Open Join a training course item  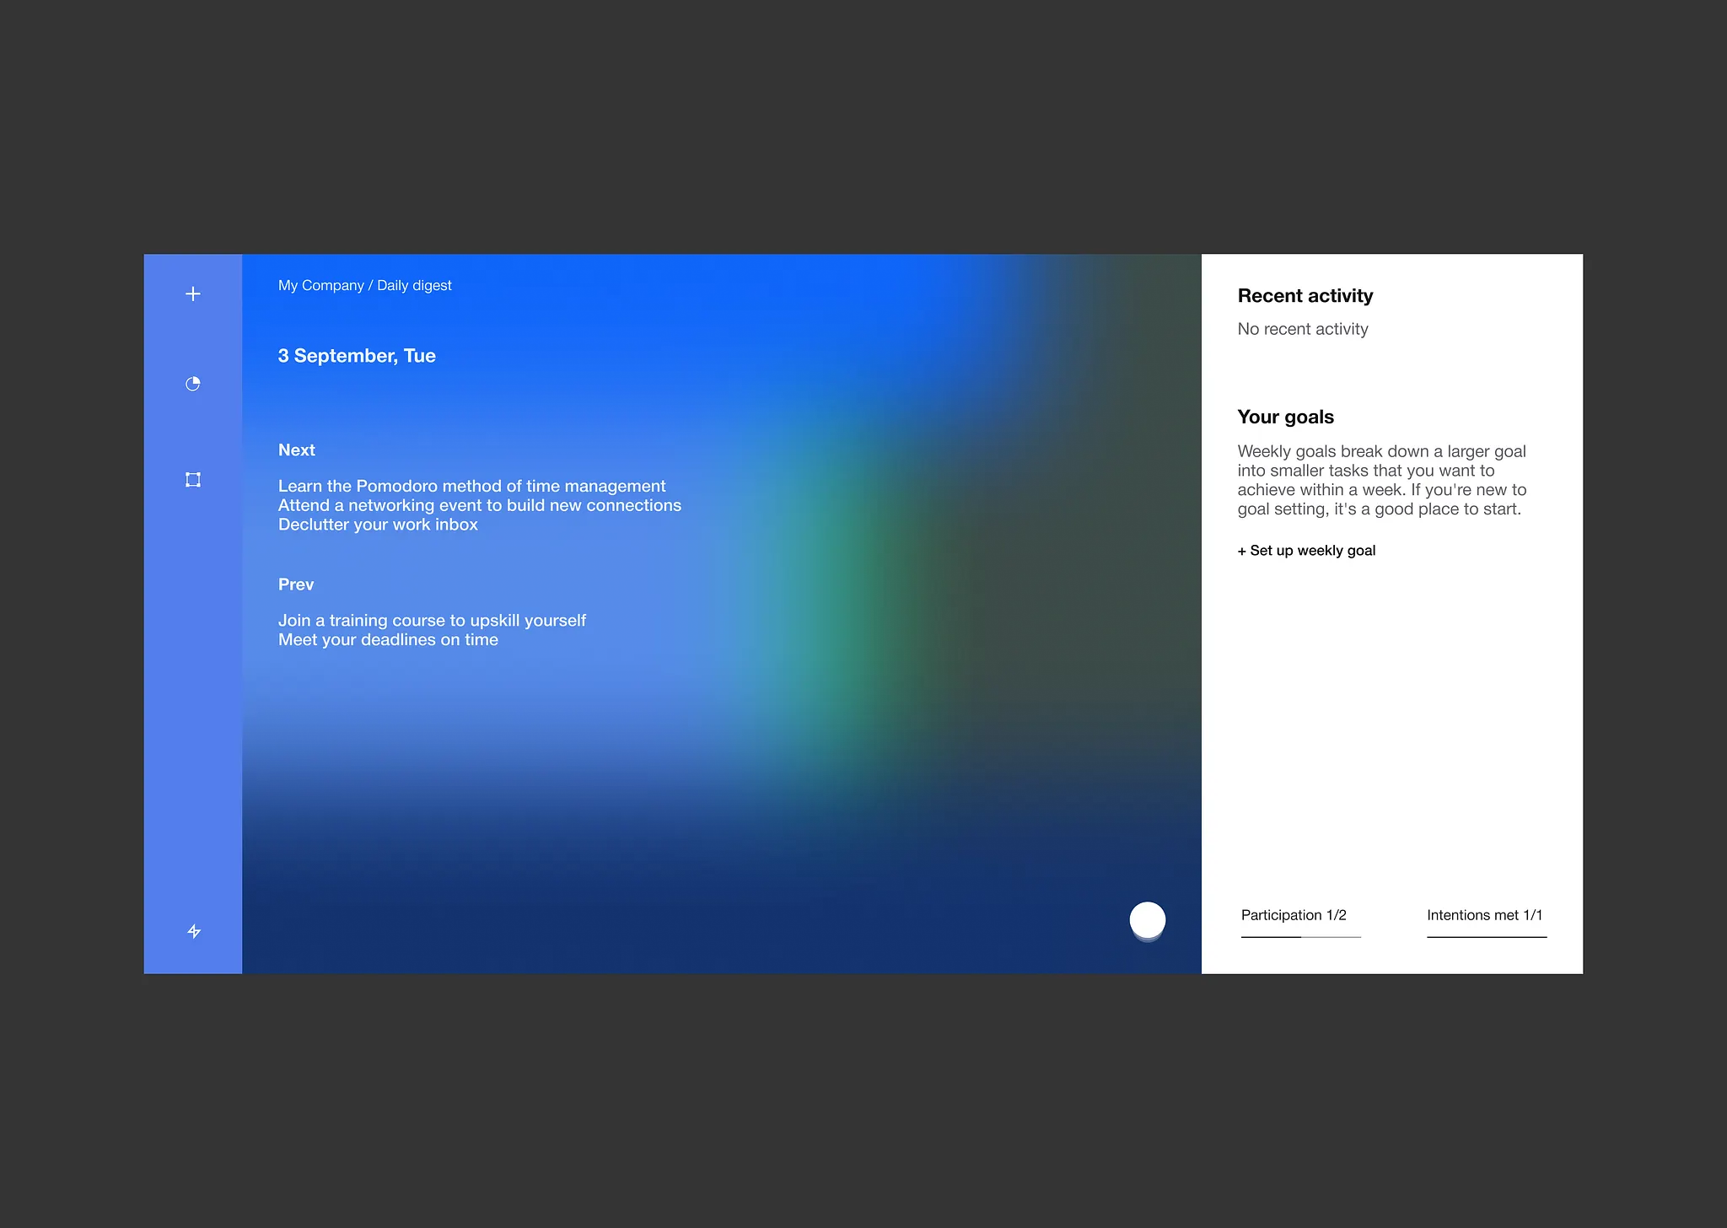click(432, 621)
